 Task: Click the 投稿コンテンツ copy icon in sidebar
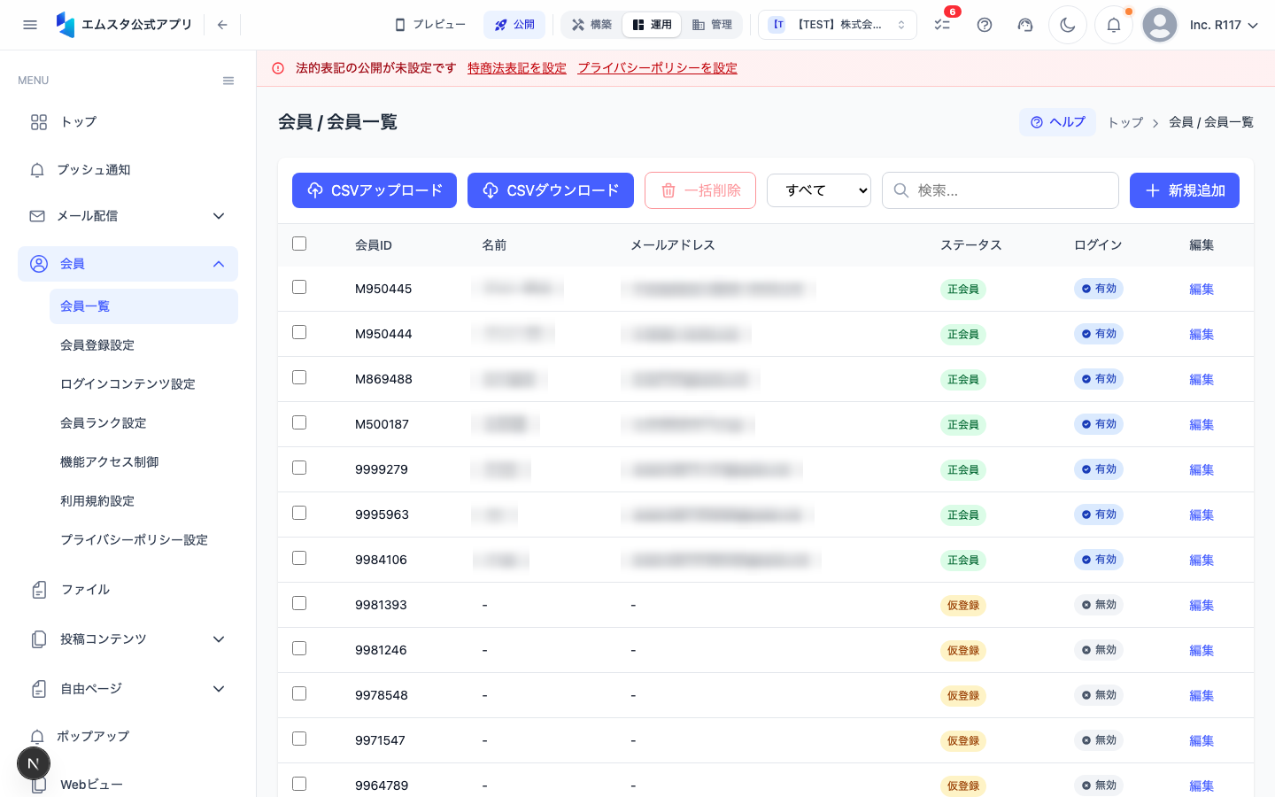click(39, 639)
